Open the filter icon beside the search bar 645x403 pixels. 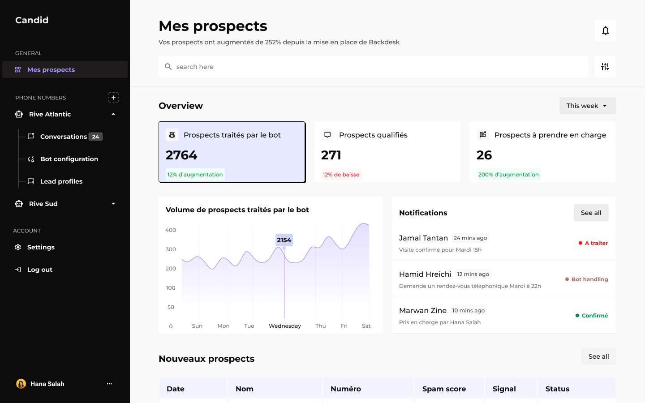(x=605, y=66)
